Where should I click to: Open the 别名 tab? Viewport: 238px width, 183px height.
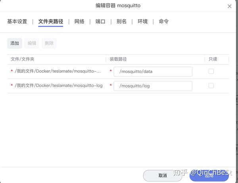(121, 21)
